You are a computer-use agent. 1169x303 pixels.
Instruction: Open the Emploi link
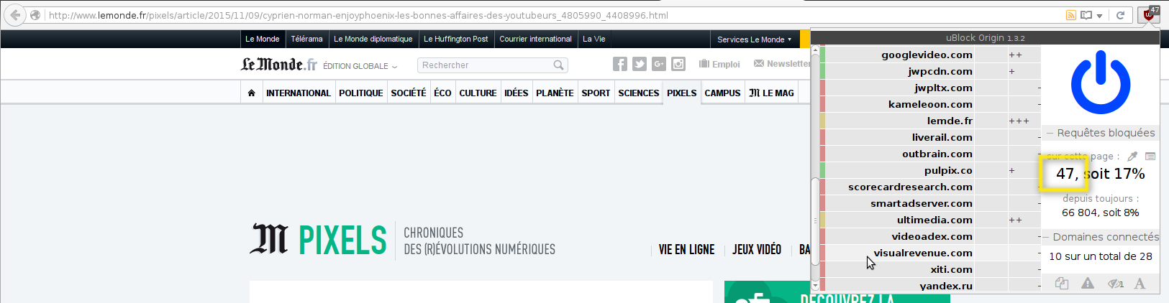tap(719, 65)
